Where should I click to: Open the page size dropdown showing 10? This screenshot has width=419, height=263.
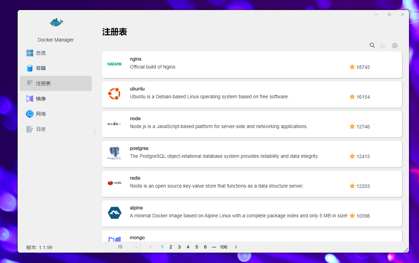click(x=123, y=247)
